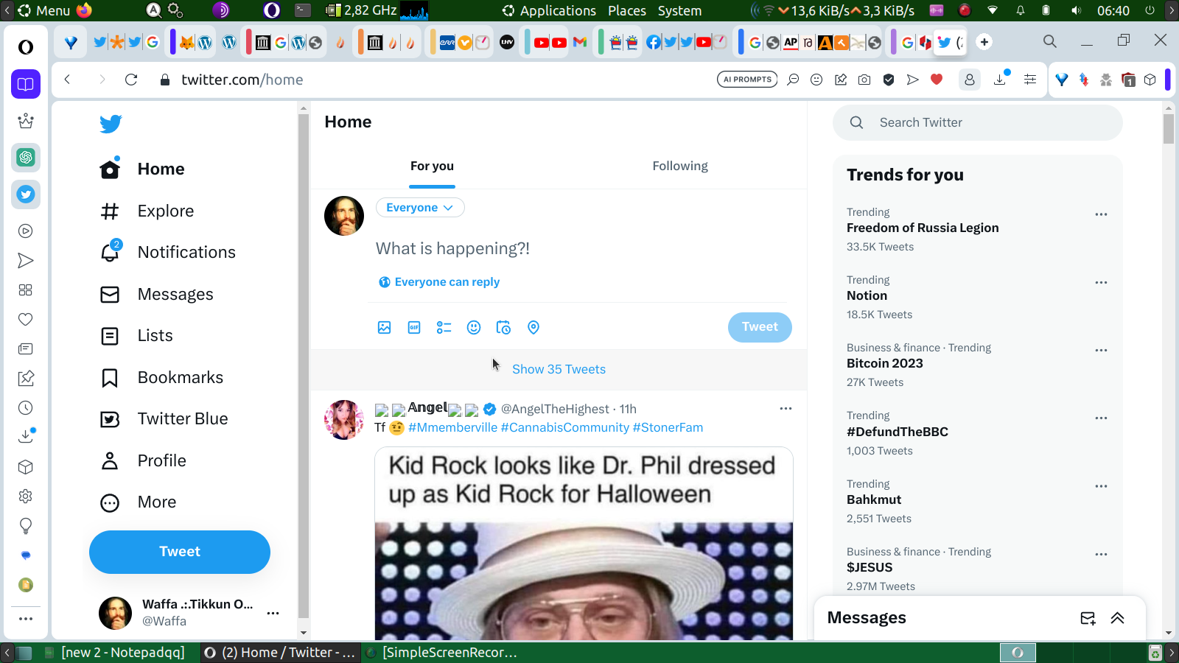Viewport: 1179px width, 663px height.
Task: Open the Places system menu
Action: [627, 10]
